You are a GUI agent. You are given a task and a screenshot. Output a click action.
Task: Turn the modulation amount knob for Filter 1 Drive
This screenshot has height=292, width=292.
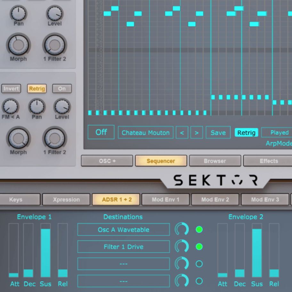[x=182, y=247]
